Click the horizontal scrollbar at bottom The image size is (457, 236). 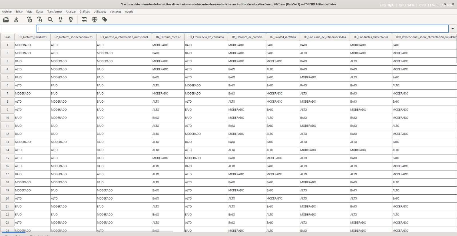[87, 231]
